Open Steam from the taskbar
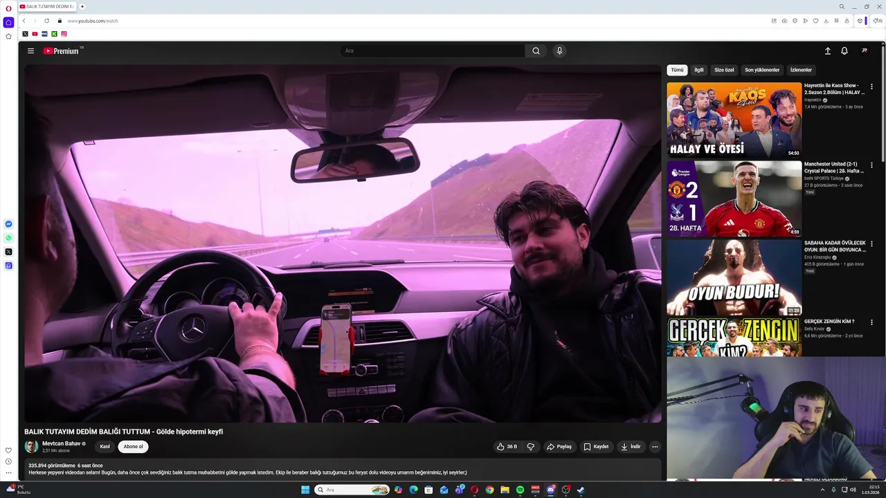Viewport: 886px width, 498px height. click(x=581, y=490)
